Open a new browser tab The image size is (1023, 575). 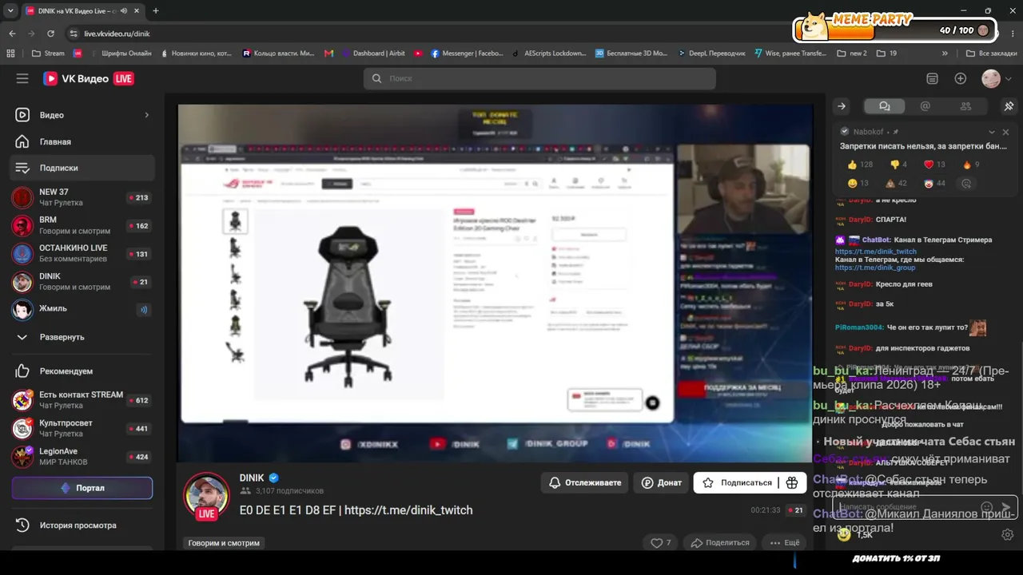[156, 11]
